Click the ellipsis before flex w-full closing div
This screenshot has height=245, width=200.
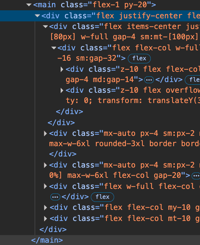(55, 197)
